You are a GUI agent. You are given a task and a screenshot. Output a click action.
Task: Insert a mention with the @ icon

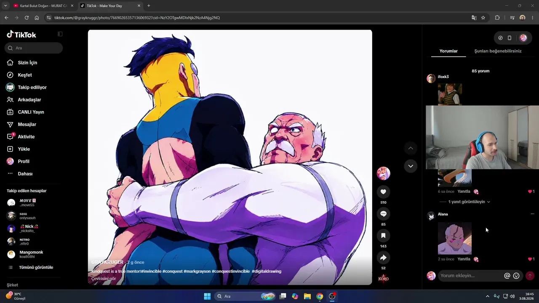[507, 276]
